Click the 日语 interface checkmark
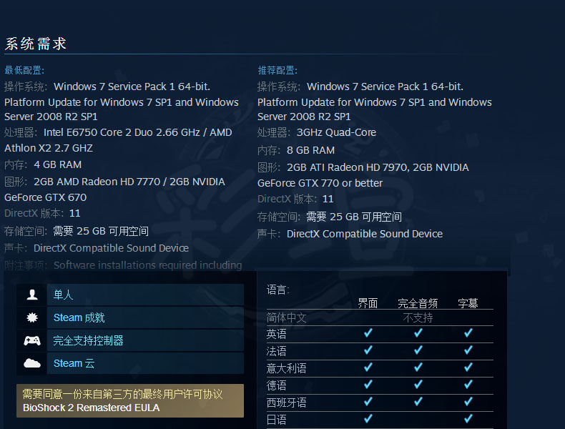 click(368, 418)
